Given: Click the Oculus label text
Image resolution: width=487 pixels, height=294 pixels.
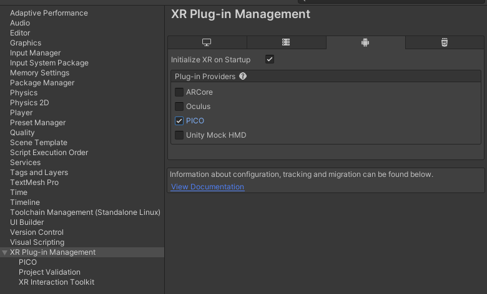Looking at the screenshot, I should point(198,107).
